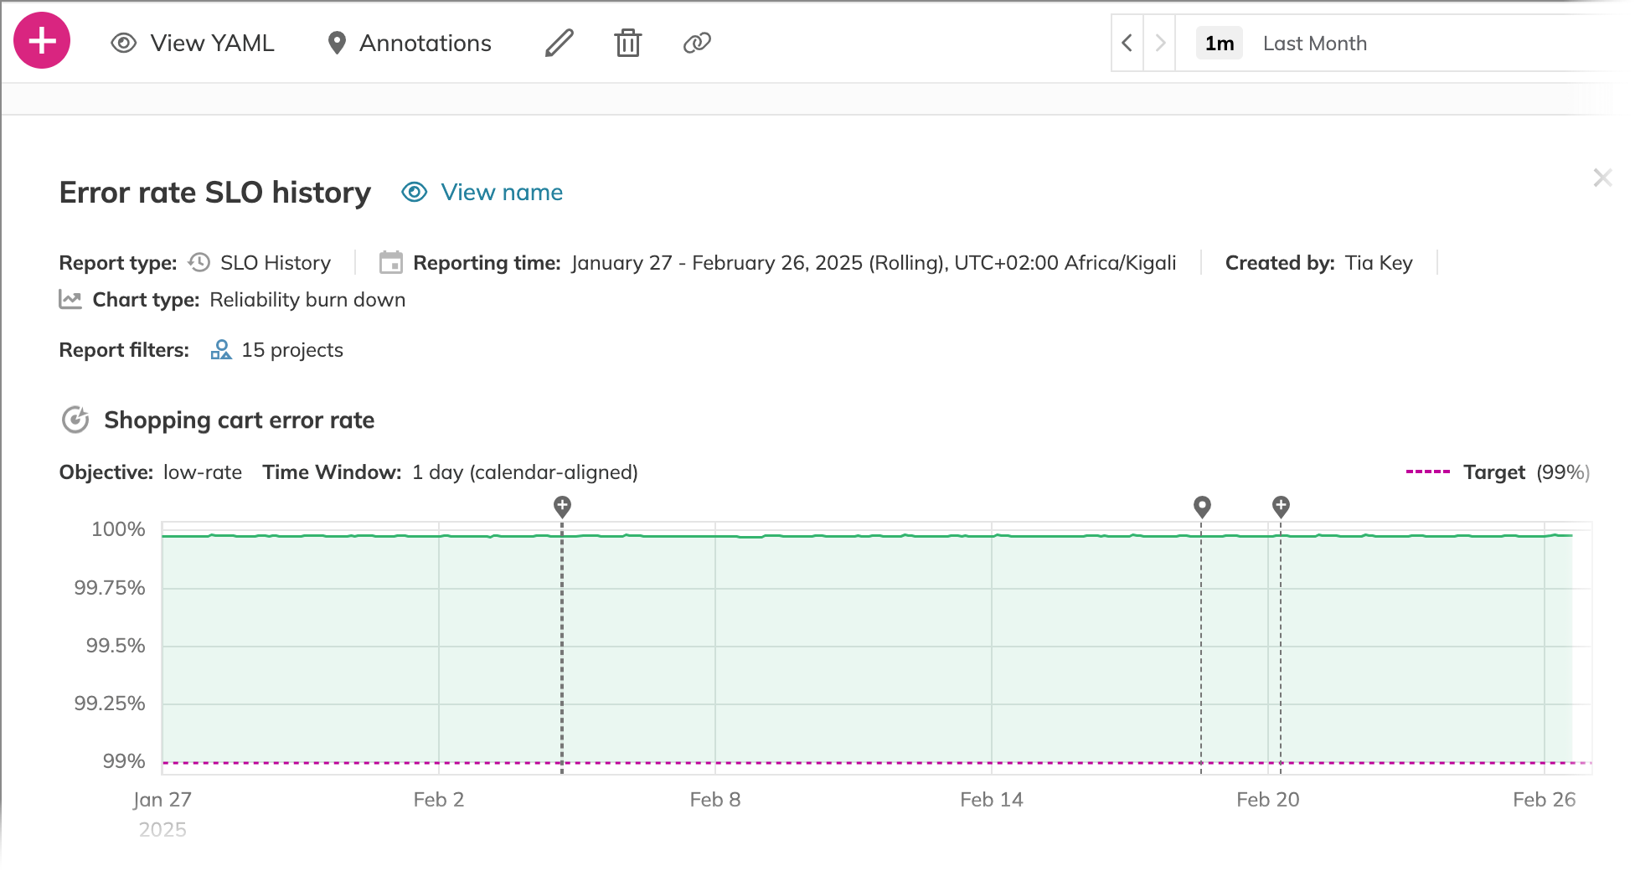Click the 99.25% y-axis label
The image size is (1635, 871).
[x=110, y=703]
